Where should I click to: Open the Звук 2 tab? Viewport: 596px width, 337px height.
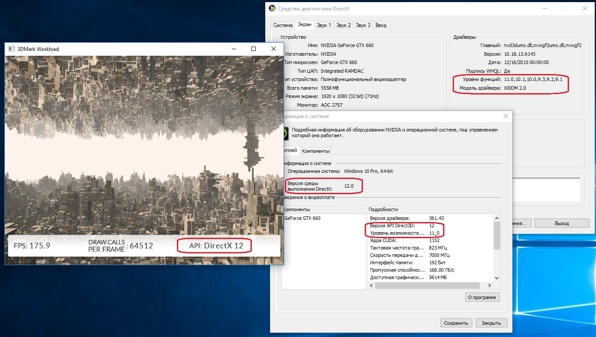pyautogui.click(x=344, y=25)
